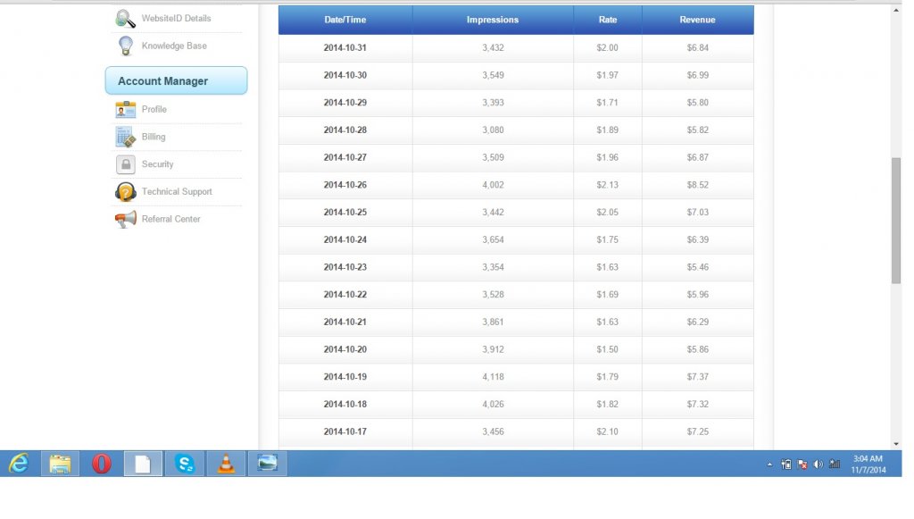The height and width of the screenshot is (519, 914).
Task: Click the scrollbar up arrow
Action: coord(896,10)
